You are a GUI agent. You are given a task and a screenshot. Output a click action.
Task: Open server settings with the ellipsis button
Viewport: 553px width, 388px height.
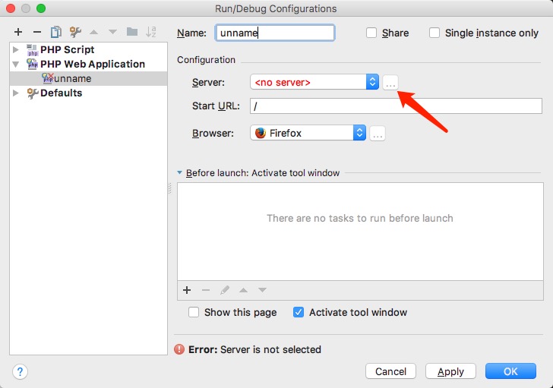[390, 83]
